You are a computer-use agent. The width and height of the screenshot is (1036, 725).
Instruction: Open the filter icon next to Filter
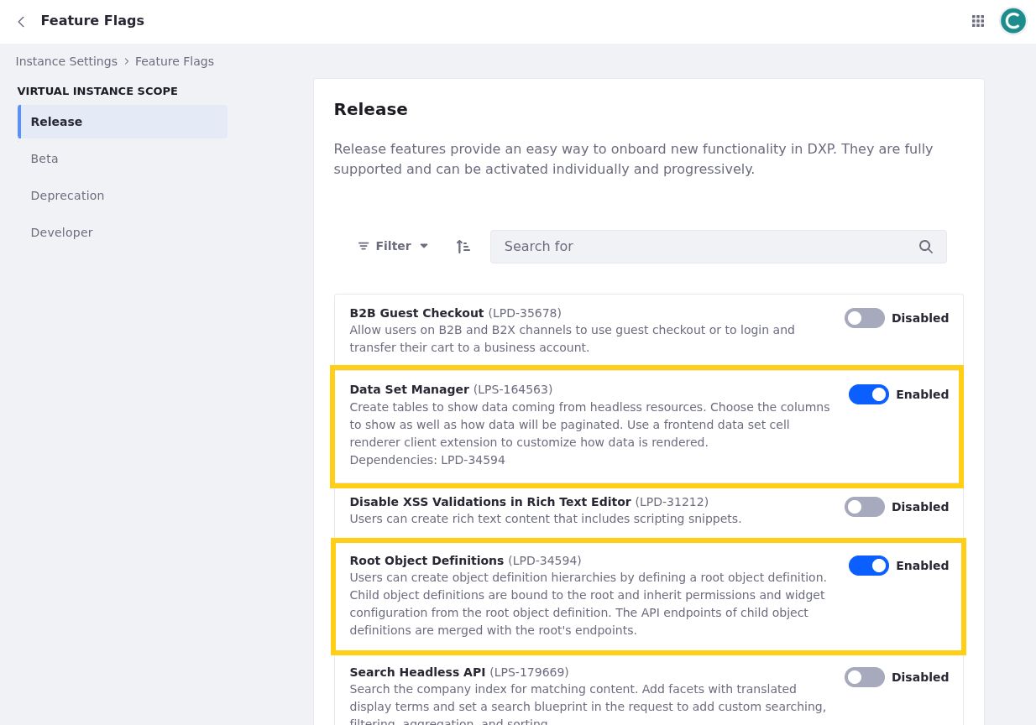coord(364,247)
